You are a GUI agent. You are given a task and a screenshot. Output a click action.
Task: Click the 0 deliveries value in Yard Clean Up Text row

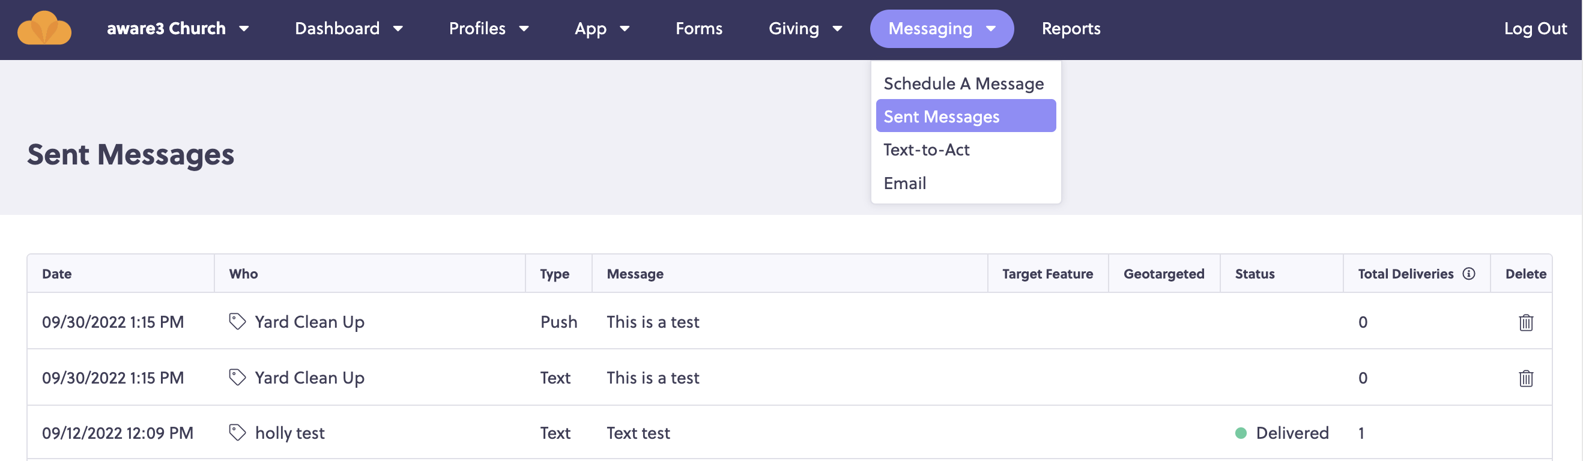tap(1363, 378)
